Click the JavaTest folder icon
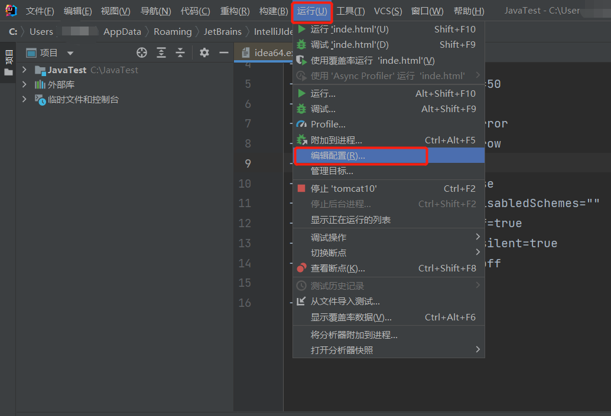The height and width of the screenshot is (416, 611). [x=40, y=70]
